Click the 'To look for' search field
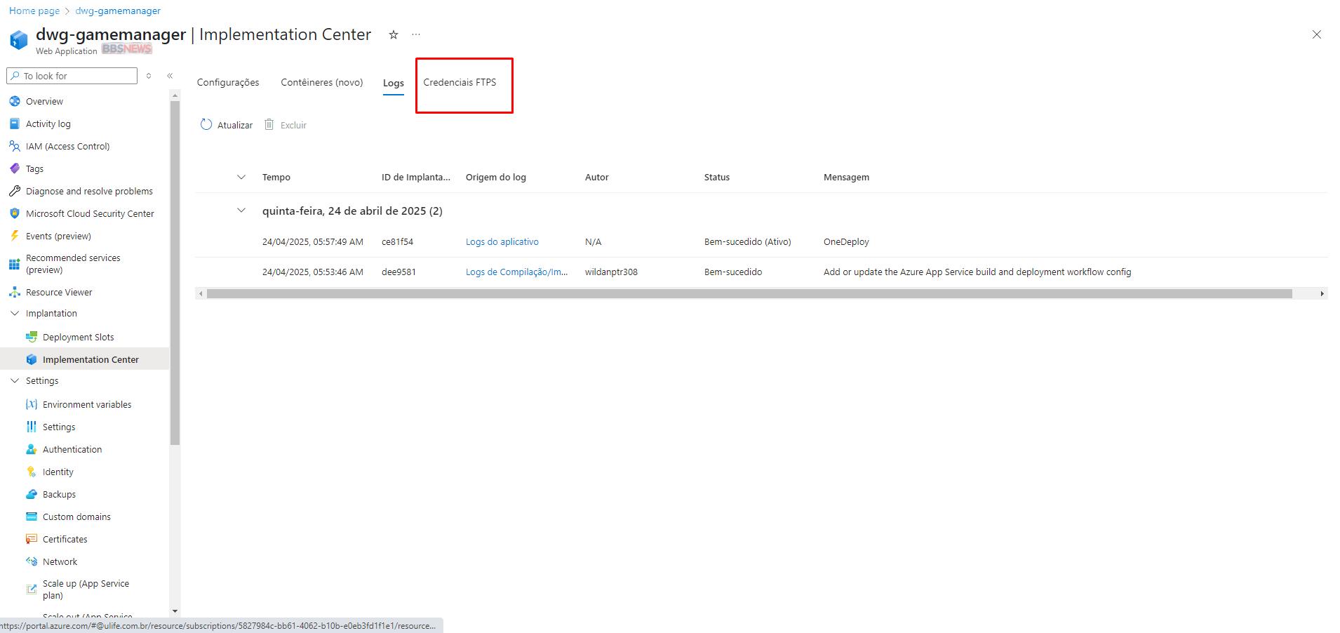Screen dimensions: 1340x633 click(77, 76)
